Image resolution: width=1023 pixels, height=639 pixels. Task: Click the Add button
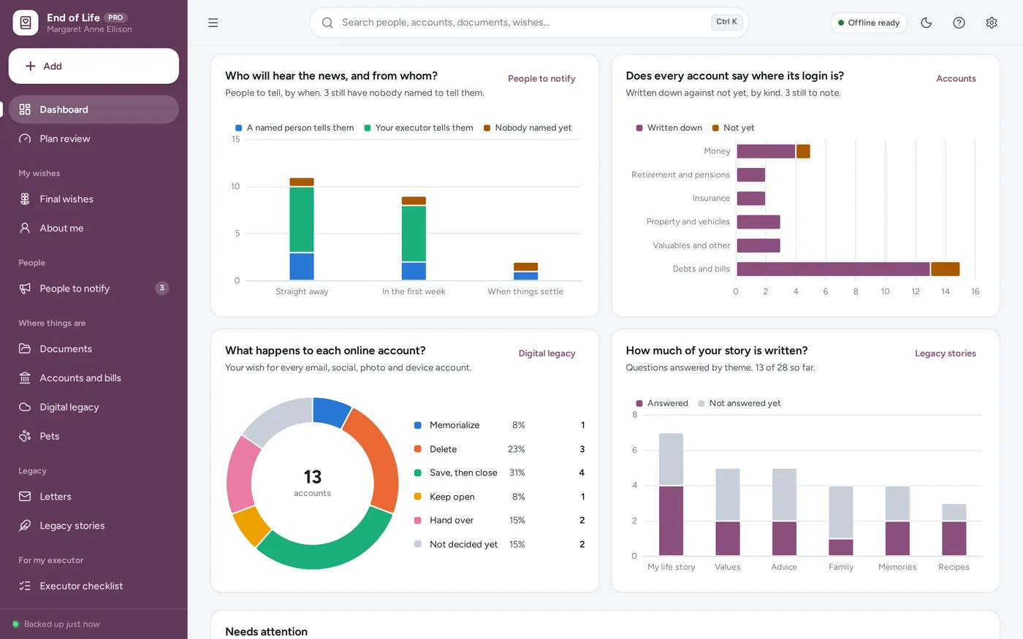(x=94, y=66)
